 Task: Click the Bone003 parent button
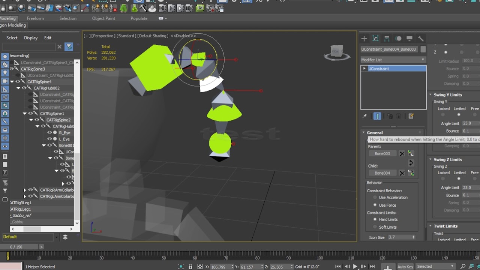point(382,154)
